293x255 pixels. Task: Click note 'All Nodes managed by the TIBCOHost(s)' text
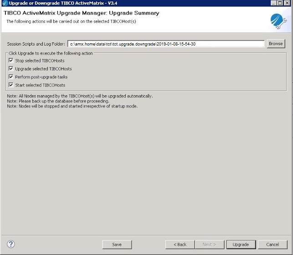tap(80, 96)
